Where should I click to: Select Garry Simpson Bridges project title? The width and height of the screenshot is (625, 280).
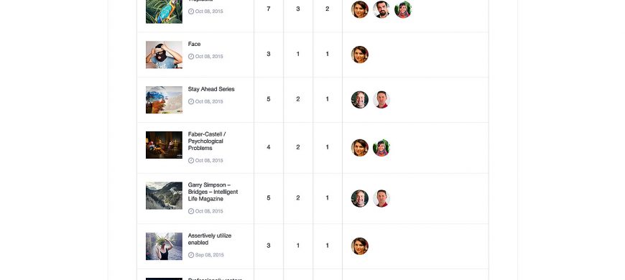(x=213, y=192)
